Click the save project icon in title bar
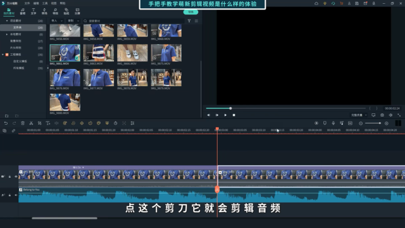 [357, 3]
